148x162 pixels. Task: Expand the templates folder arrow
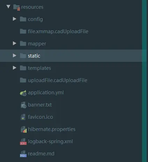[15, 68]
